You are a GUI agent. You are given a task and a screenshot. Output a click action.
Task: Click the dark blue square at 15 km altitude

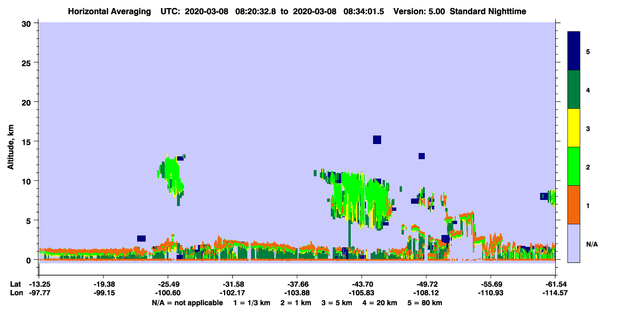click(377, 140)
